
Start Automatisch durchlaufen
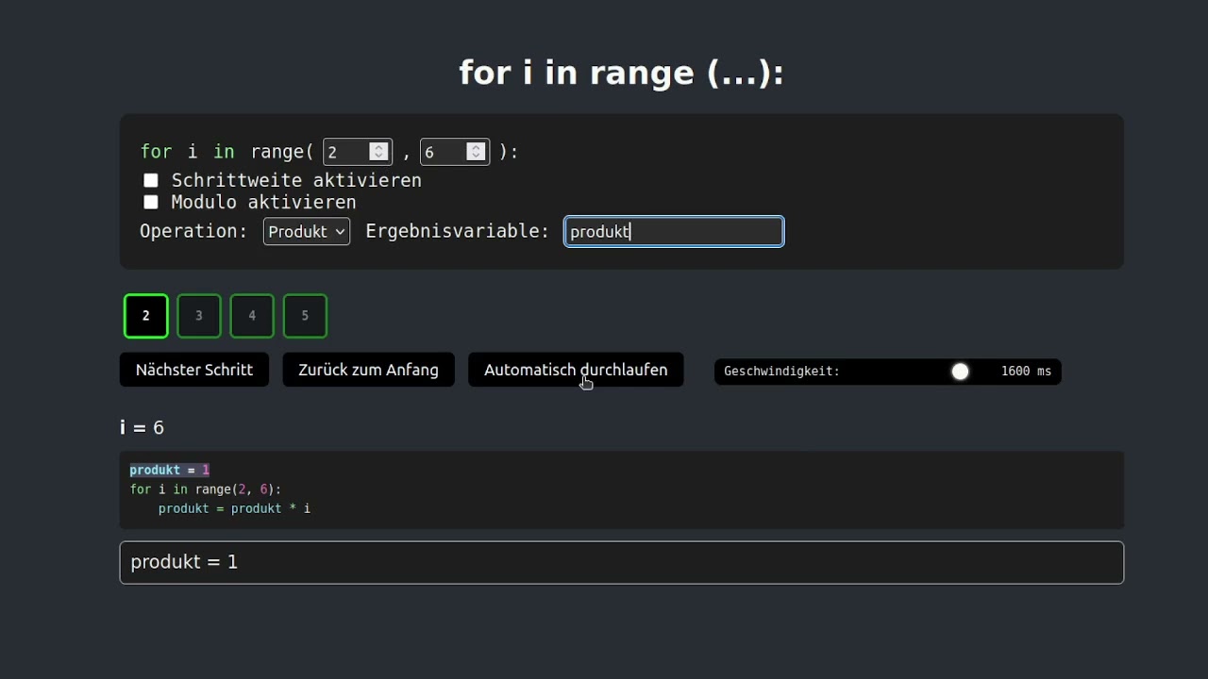[576, 370]
